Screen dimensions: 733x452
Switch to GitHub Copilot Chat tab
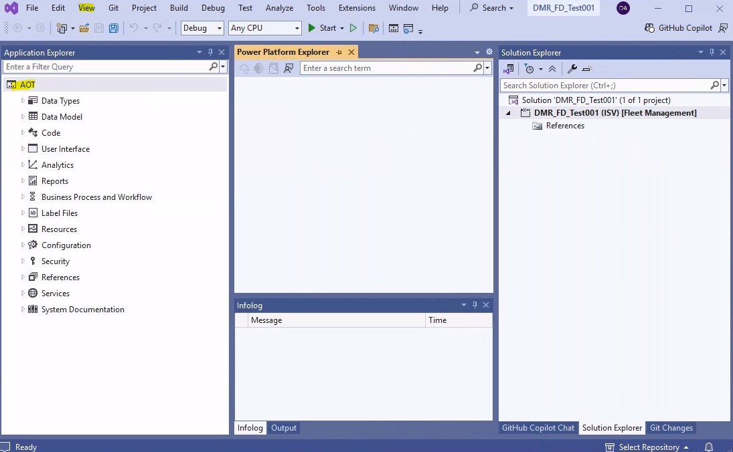click(x=538, y=428)
